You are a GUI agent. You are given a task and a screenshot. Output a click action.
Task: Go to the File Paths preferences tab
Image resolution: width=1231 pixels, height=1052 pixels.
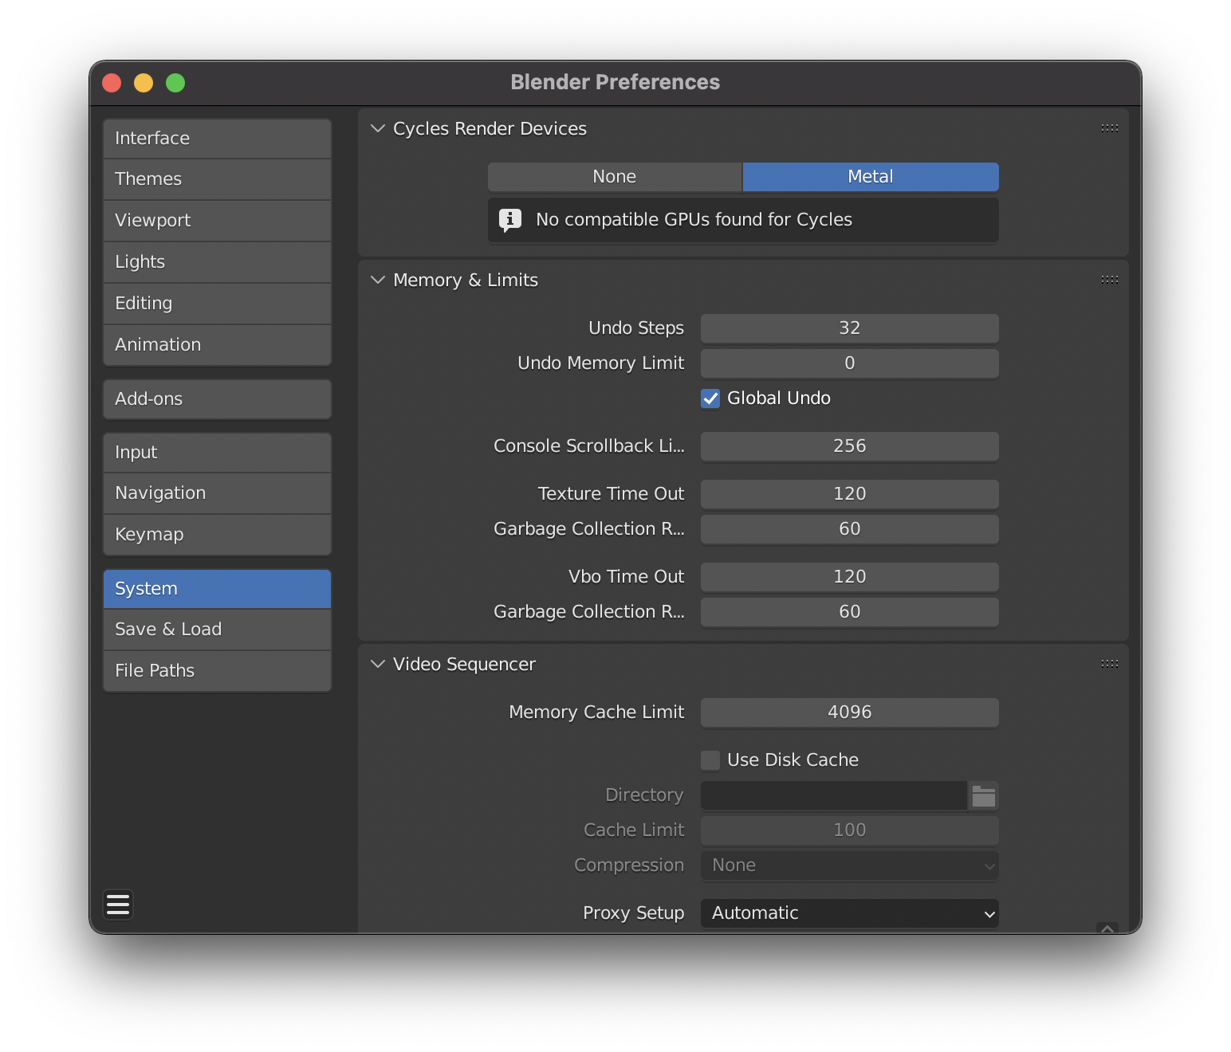(217, 671)
